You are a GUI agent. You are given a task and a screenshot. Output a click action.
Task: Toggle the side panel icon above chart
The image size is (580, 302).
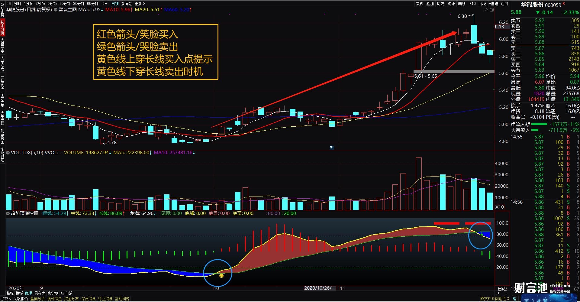[491, 10]
